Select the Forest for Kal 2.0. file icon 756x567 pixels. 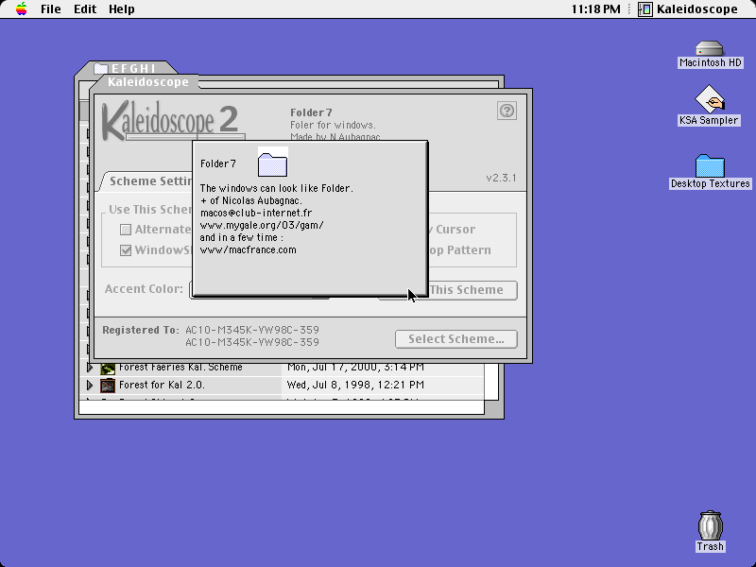[x=108, y=386]
